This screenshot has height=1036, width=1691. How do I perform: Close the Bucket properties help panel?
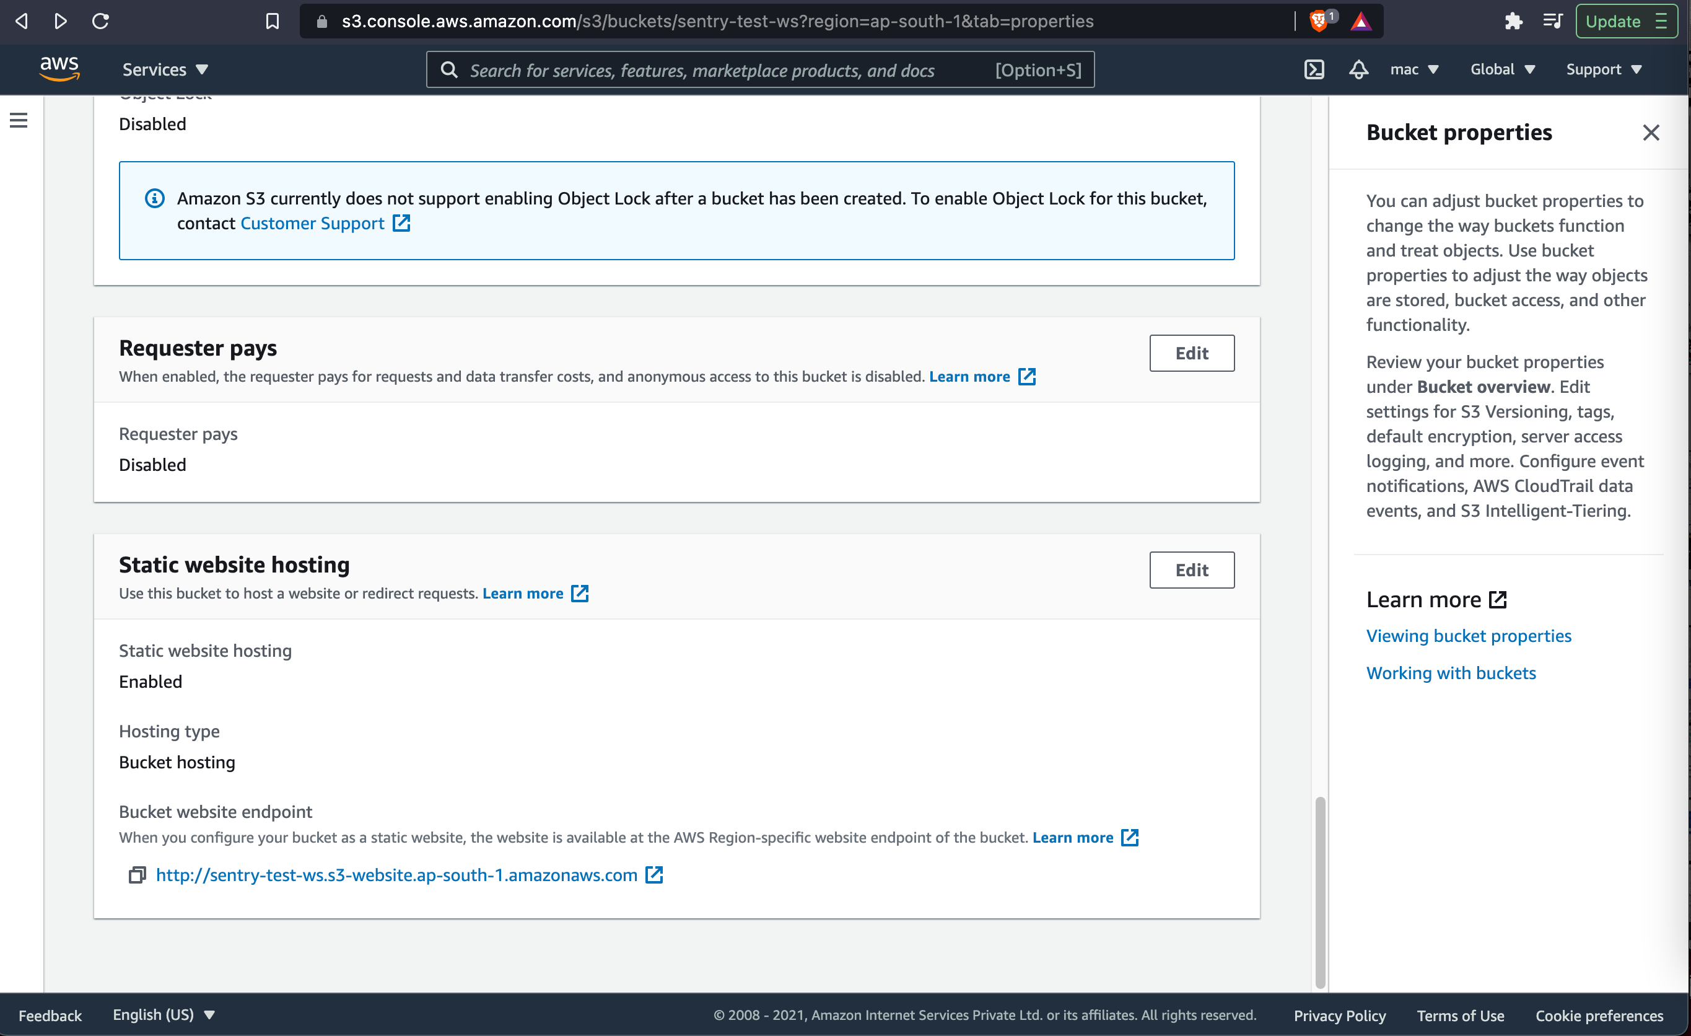coord(1651,133)
